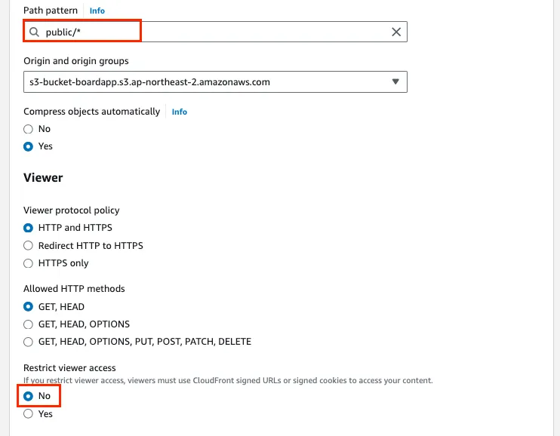This screenshot has width=560, height=436.
Task: Click the Origin dropdown arrow
Action: pyautogui.click(x=395, y=81)
